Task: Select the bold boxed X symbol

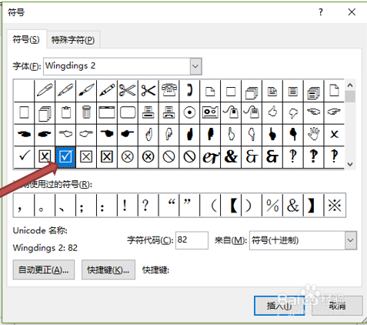Action: coord(107,156)
